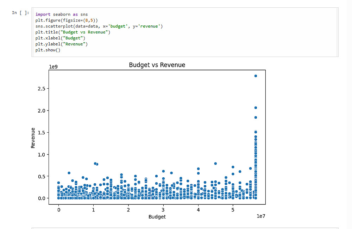352x229 pixels.
Task: Click the 'In [ ]:' cell prompt
Action: (20, 13)
